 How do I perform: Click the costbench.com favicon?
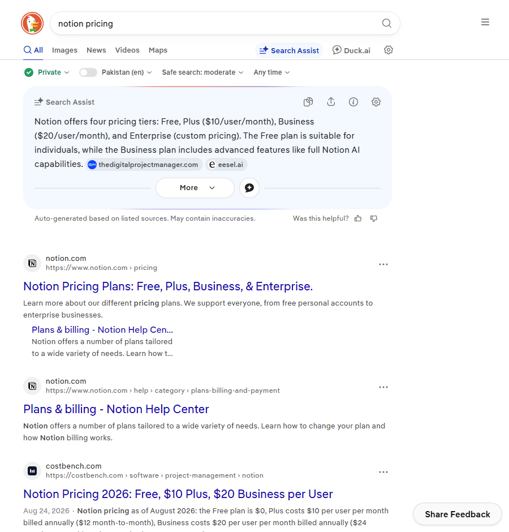(x=32, y=471)
